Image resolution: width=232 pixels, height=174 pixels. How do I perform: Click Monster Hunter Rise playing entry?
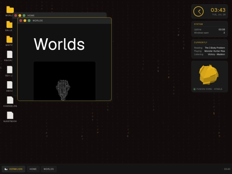coord(214,51)
